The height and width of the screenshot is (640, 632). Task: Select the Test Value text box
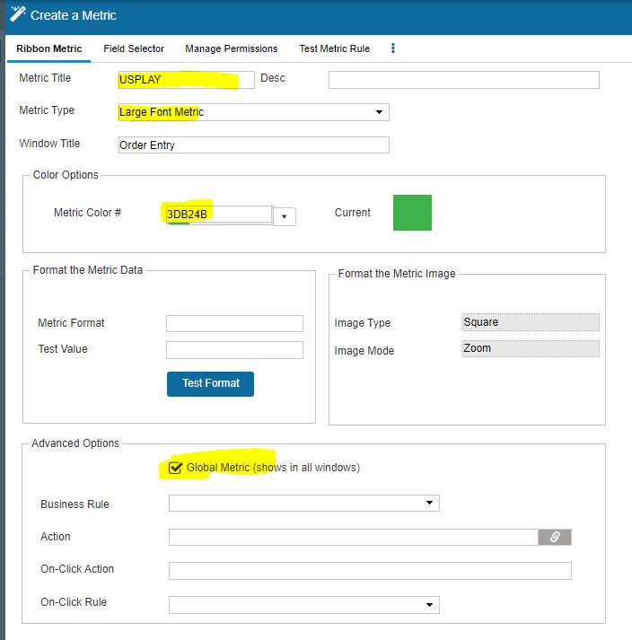pyautogui.click(x=234, y=350)
